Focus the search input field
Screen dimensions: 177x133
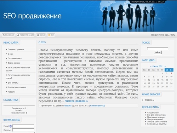[158, 49]
